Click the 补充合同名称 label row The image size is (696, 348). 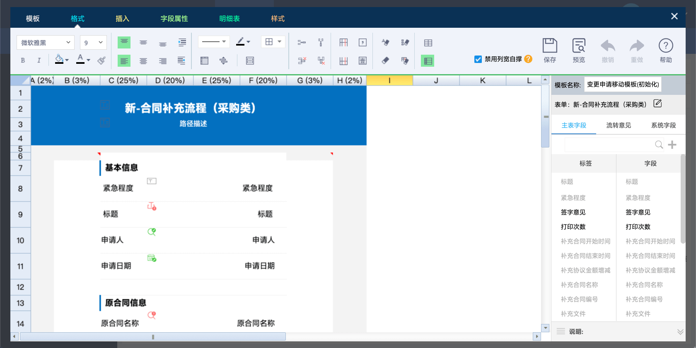click(x=579, y=285)
